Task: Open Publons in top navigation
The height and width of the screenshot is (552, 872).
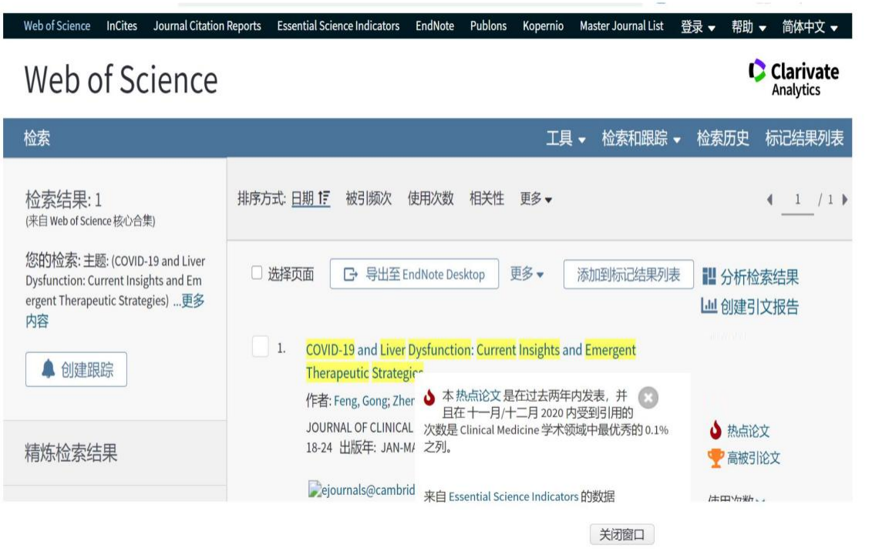Action: (488, 25)
